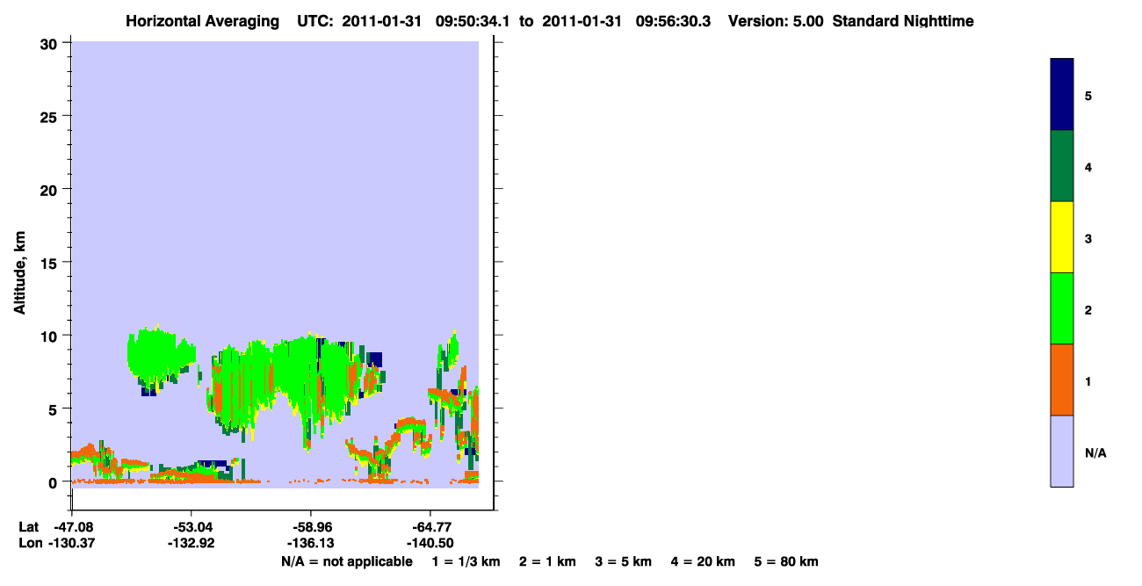Click the y-axis tick label 0
Viewport: 1142px width, 586px height.
(54, 482)
